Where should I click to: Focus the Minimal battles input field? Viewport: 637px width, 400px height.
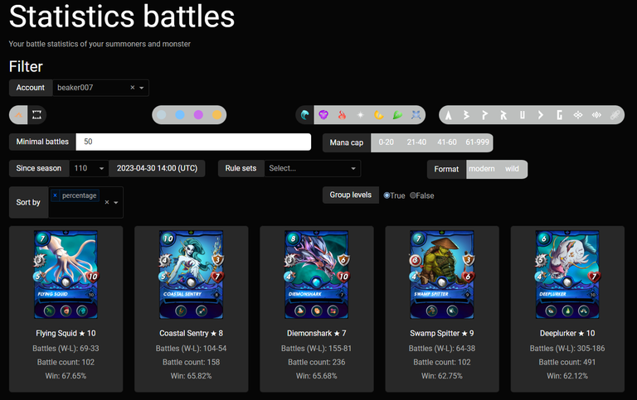pos(193,142)
